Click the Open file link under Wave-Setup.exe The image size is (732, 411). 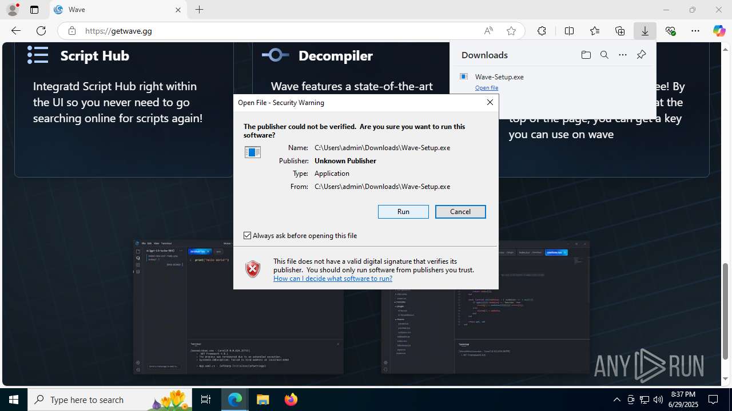click(x=487, y=88)
